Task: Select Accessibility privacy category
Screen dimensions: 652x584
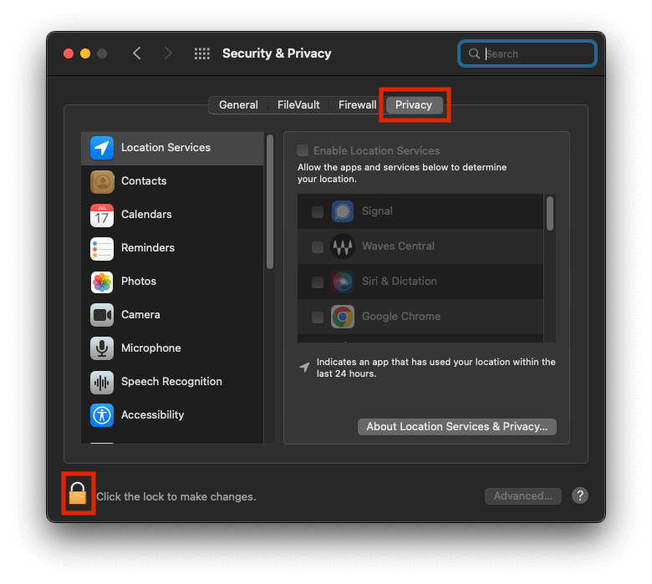Action: click(x=152, y=415)
